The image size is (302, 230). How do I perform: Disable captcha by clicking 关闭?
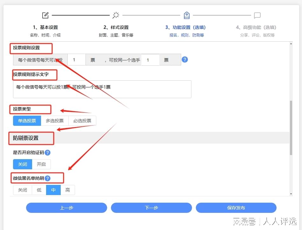[x=23, y=164]
